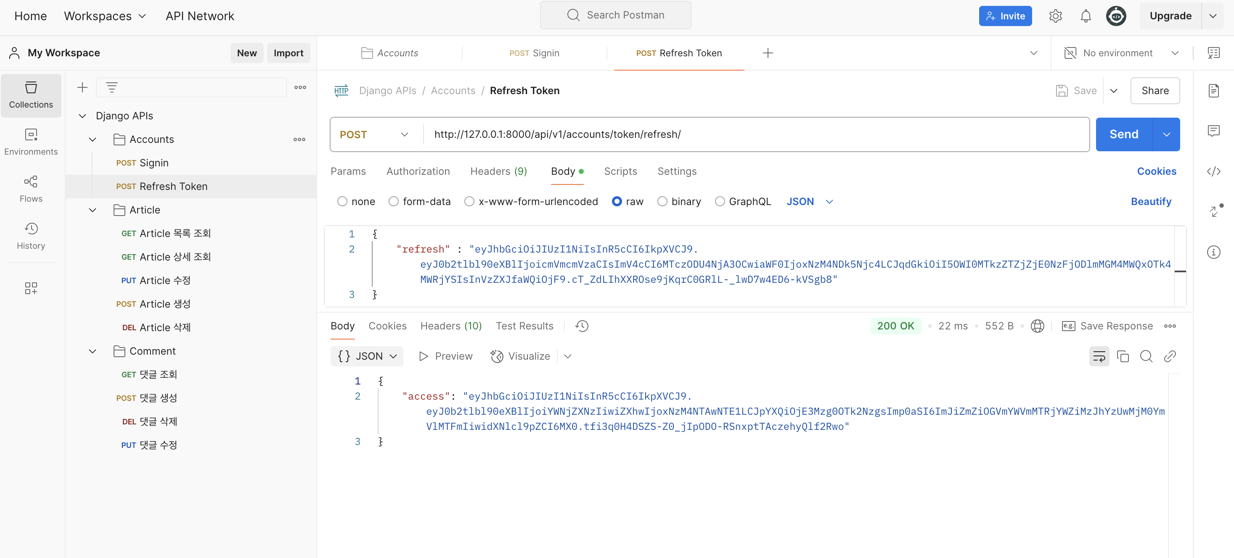Screen dimensions: 1234x558
Task: Open the POST Signin request tab
Action: click(x=534, y=53)
